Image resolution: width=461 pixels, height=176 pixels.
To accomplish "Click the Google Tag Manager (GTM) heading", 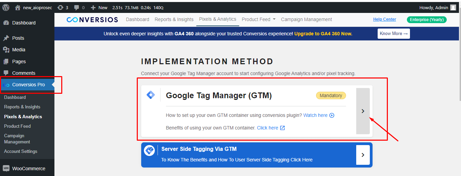I will point(219,95).
